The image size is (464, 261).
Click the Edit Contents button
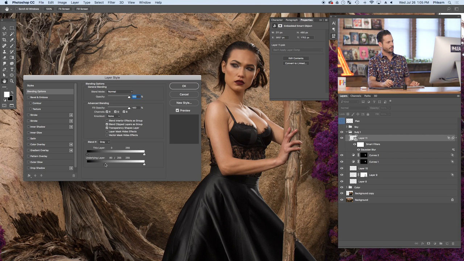(296, 58)
